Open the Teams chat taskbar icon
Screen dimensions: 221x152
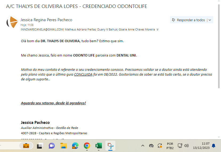pyautogui.click(x=52, y=146)
